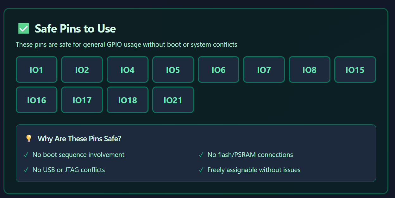The width and height of the screenshot is (395, 198).
Task: Select the IO2 pin button
Action: (82, 69)
